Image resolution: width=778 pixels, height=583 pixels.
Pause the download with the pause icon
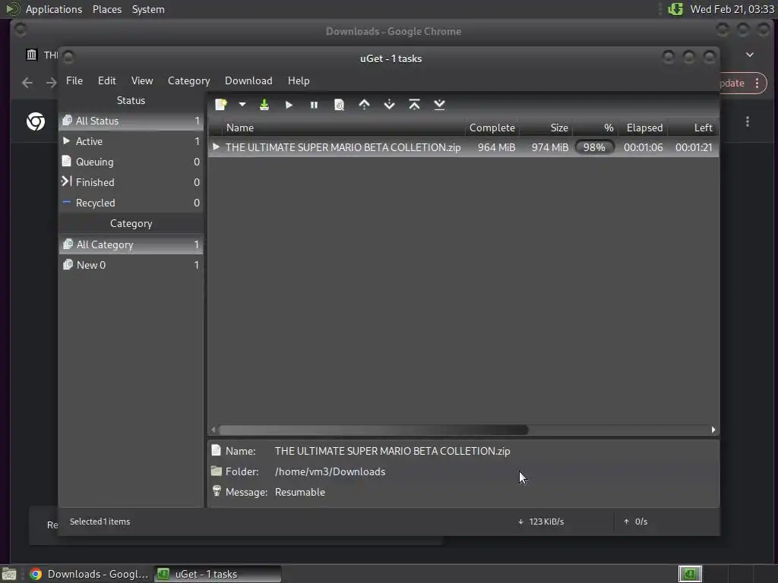(314, 105)
